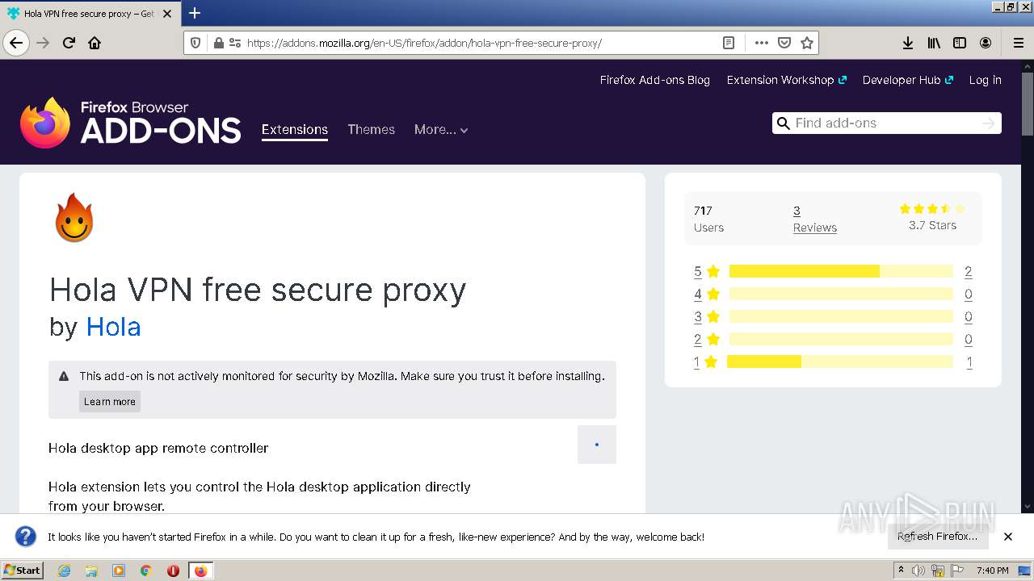Open volume control in system tray
This screenshot has width=1034, height=581.
[918, 571]
